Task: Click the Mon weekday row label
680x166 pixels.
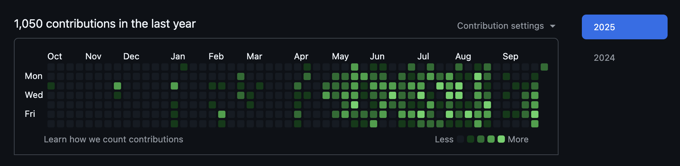Action: click(x=34, y=76)
